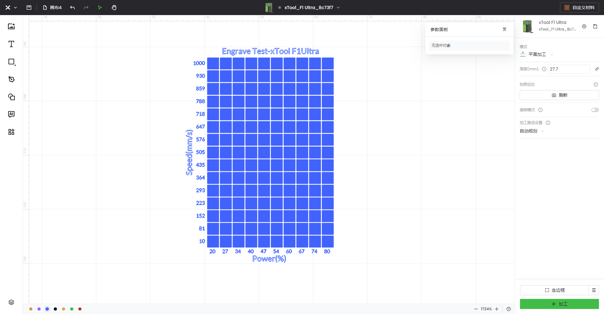604x314 pixels.
Task: Undo the last action
Action: pyautogui.click(x=72, y=8)
